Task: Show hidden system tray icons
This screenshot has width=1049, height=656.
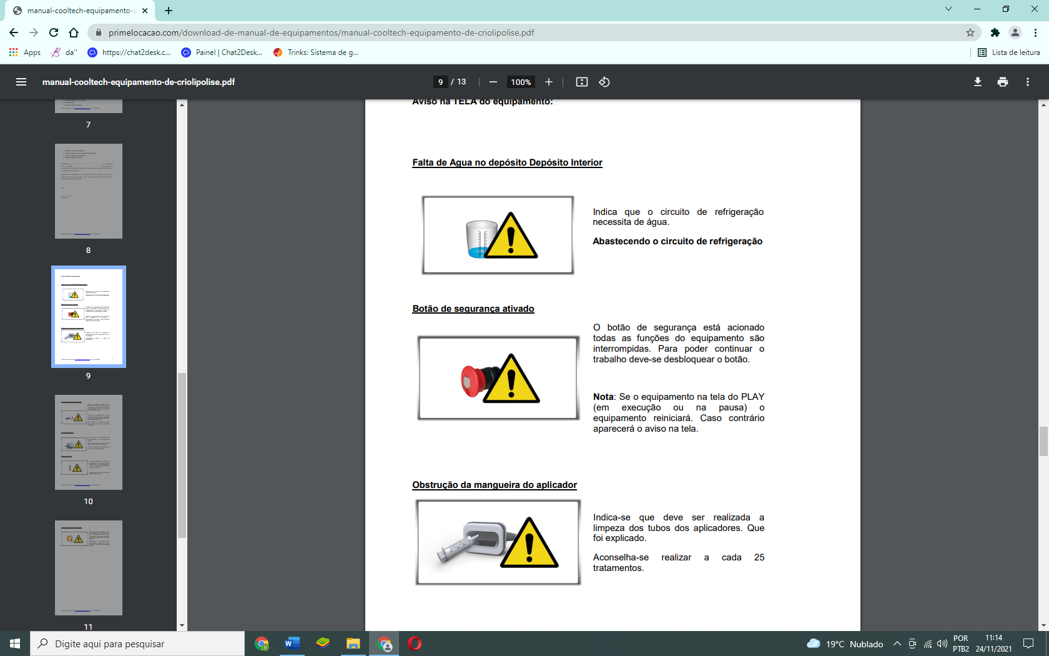Action: point(897,644)
